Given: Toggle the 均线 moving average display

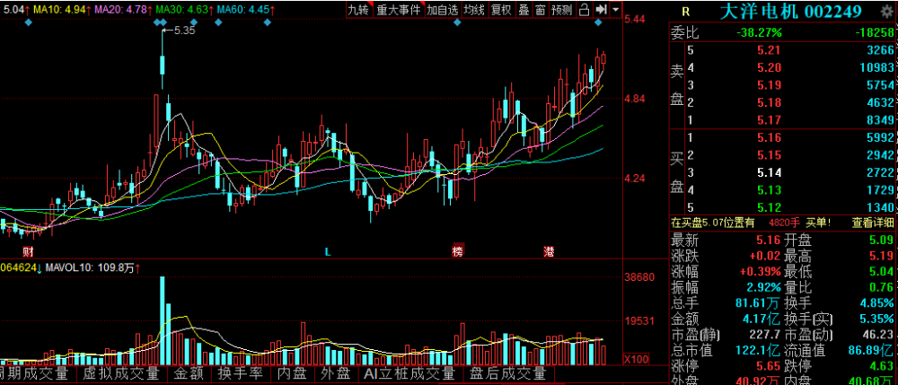Looking at the screenshot, I should (474, 10).
